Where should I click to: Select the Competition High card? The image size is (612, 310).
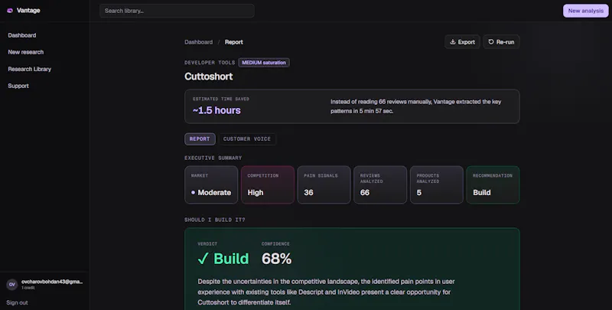(268, 184)
